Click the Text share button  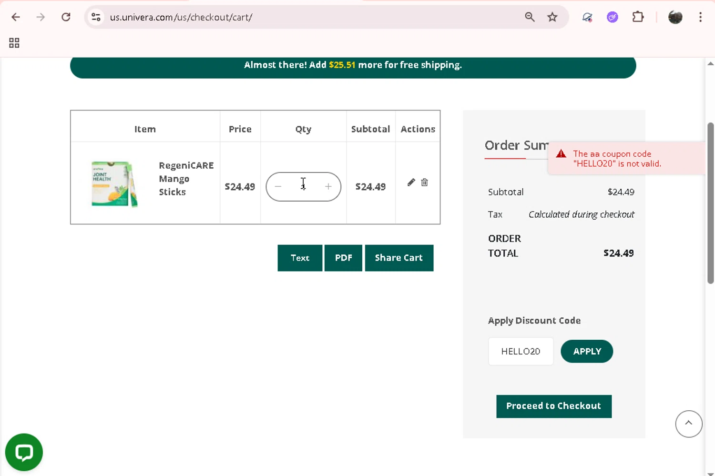pos(300,258)
